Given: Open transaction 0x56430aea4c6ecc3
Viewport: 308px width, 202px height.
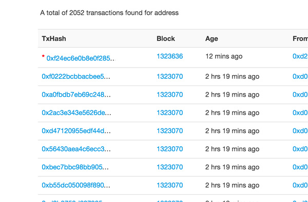Looking at the screenshot, I should (73, 149).
